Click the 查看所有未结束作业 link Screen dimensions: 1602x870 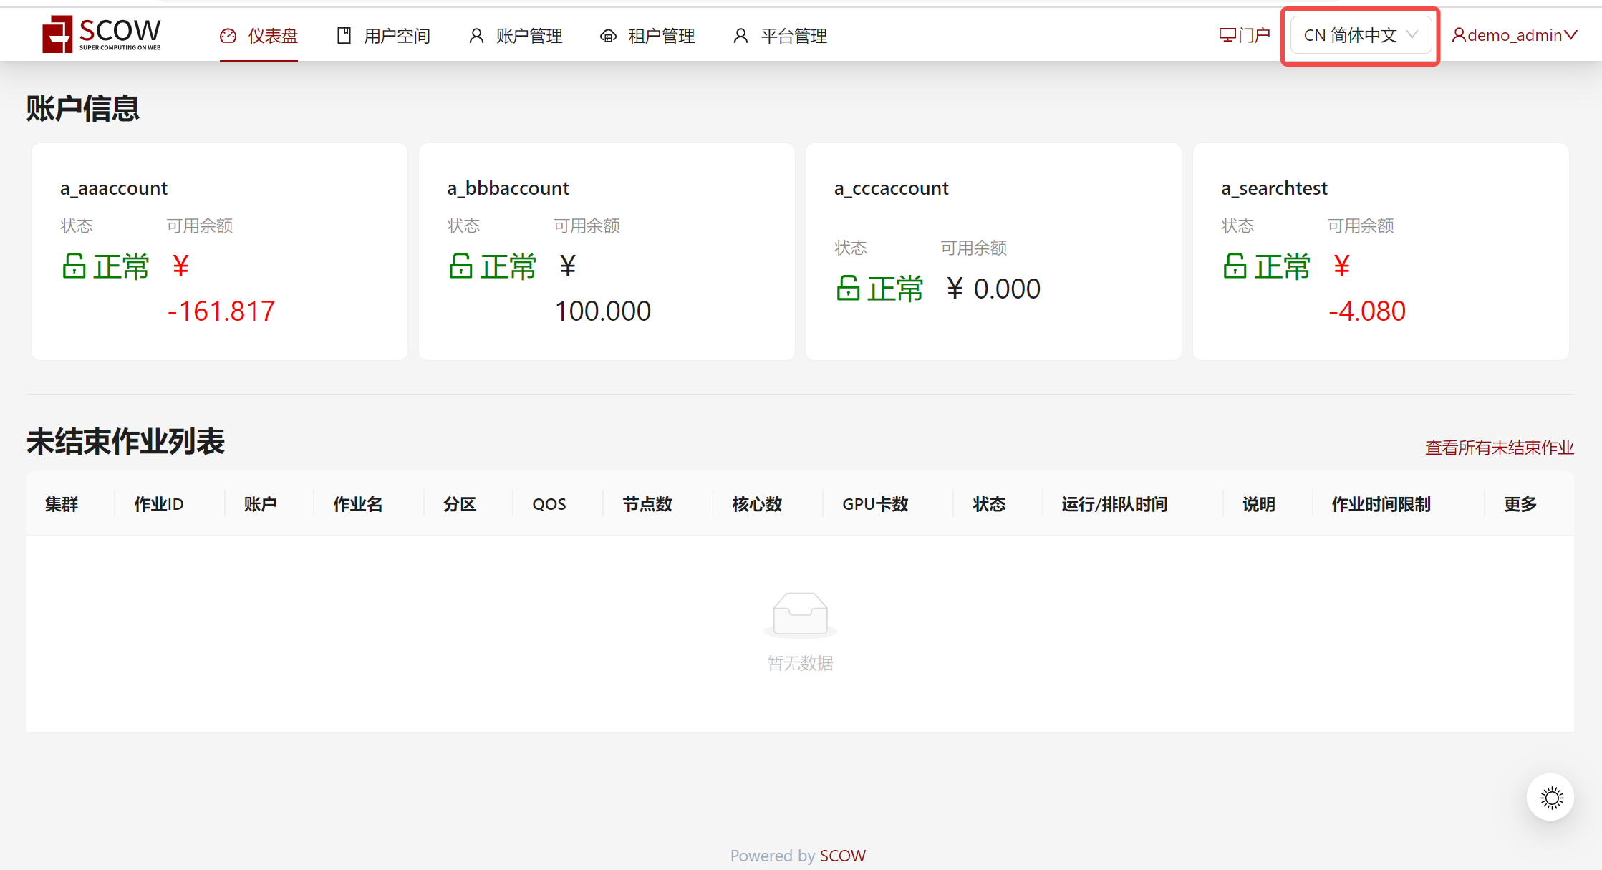(1499, 448)
